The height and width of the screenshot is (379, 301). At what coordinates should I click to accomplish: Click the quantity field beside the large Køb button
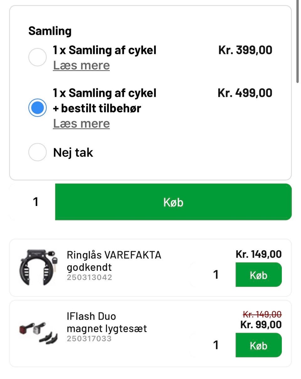coord(35,202)
